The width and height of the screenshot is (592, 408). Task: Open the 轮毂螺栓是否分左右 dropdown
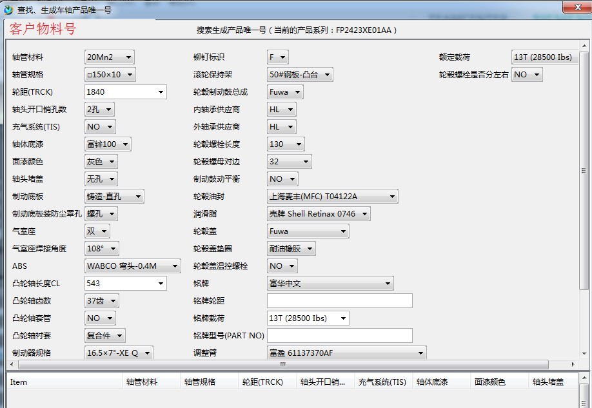click(x=527, y=75)
